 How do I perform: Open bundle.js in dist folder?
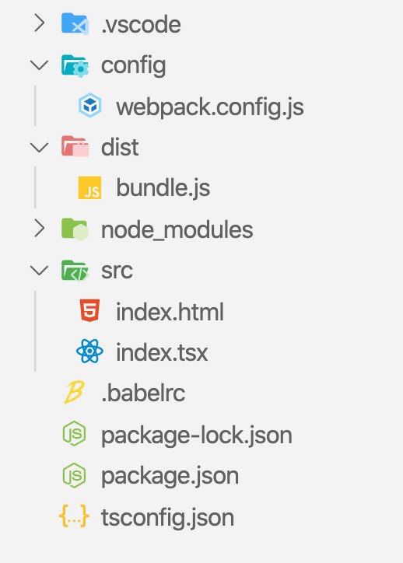[x=163, y=187]
